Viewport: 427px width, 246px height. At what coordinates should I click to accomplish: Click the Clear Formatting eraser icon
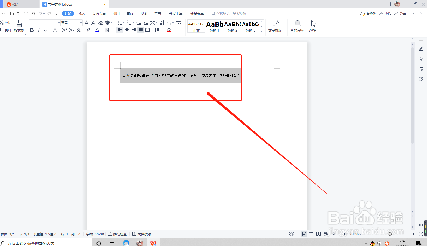pyautogui.click(x=101, y=23)
